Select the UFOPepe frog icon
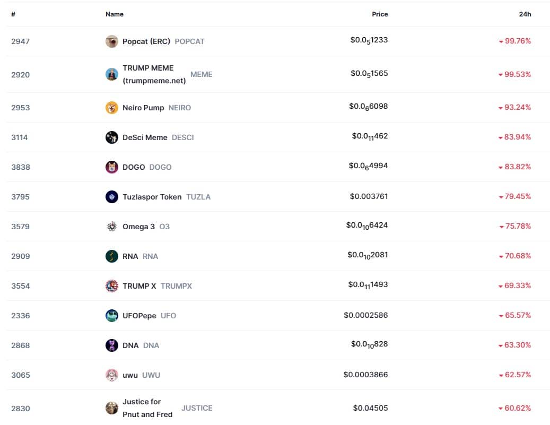The width and height of the screenshot is (550, 425). point(111,316)
